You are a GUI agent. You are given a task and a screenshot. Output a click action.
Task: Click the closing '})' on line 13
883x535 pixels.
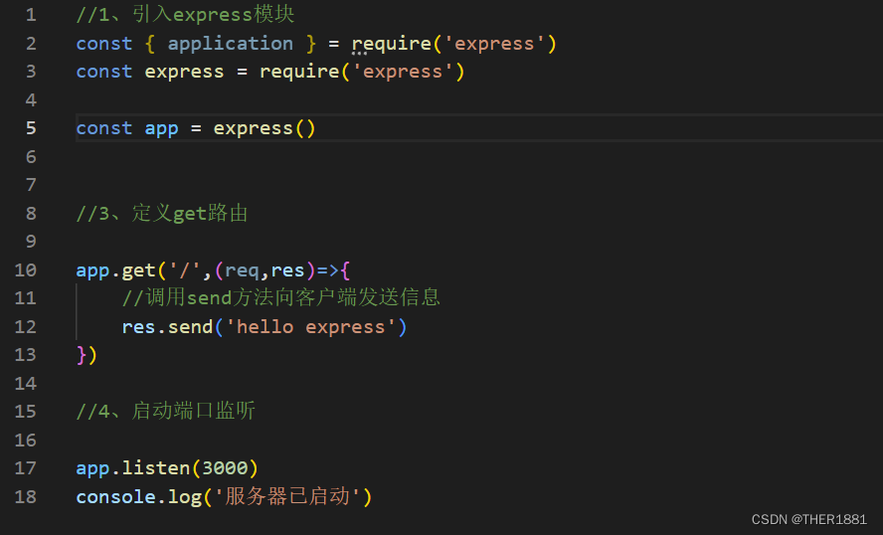[x=87, y=355]
